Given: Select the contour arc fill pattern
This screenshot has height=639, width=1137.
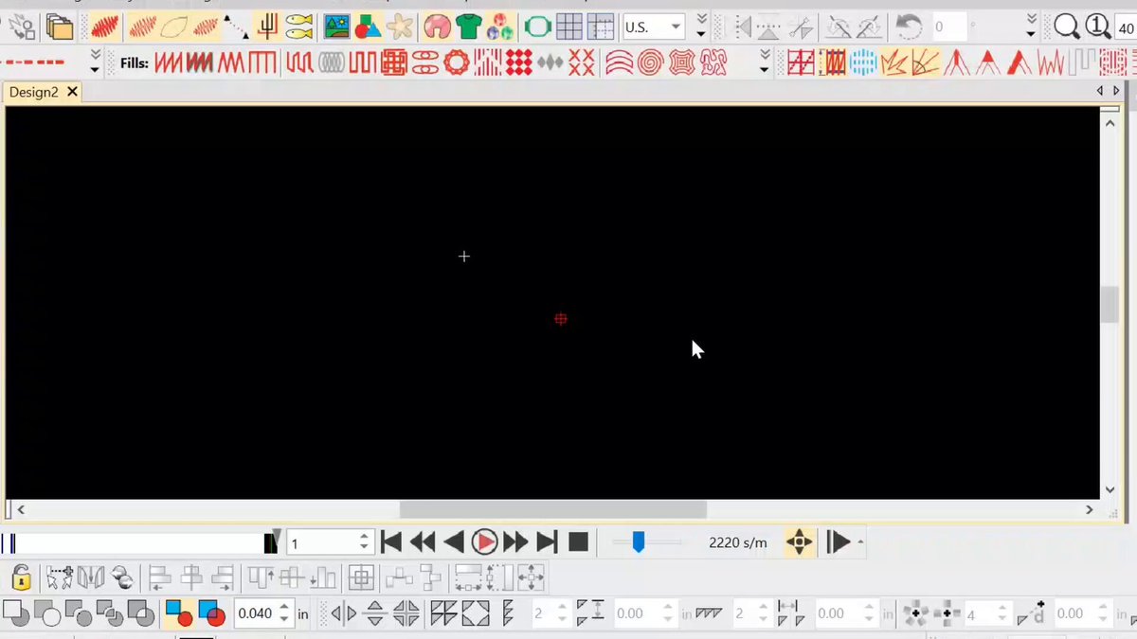Looking at the screenshot, I should (x=619, y=63).
